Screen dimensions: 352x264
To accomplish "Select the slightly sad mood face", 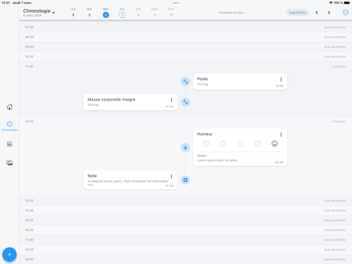I will pyautogui.click(x=223, y=143).
